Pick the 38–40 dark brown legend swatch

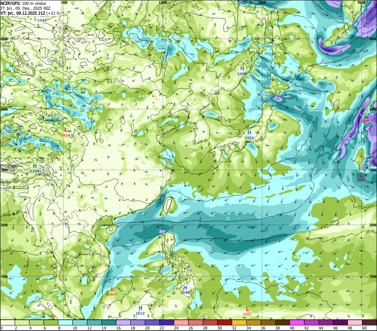(282, 322)
